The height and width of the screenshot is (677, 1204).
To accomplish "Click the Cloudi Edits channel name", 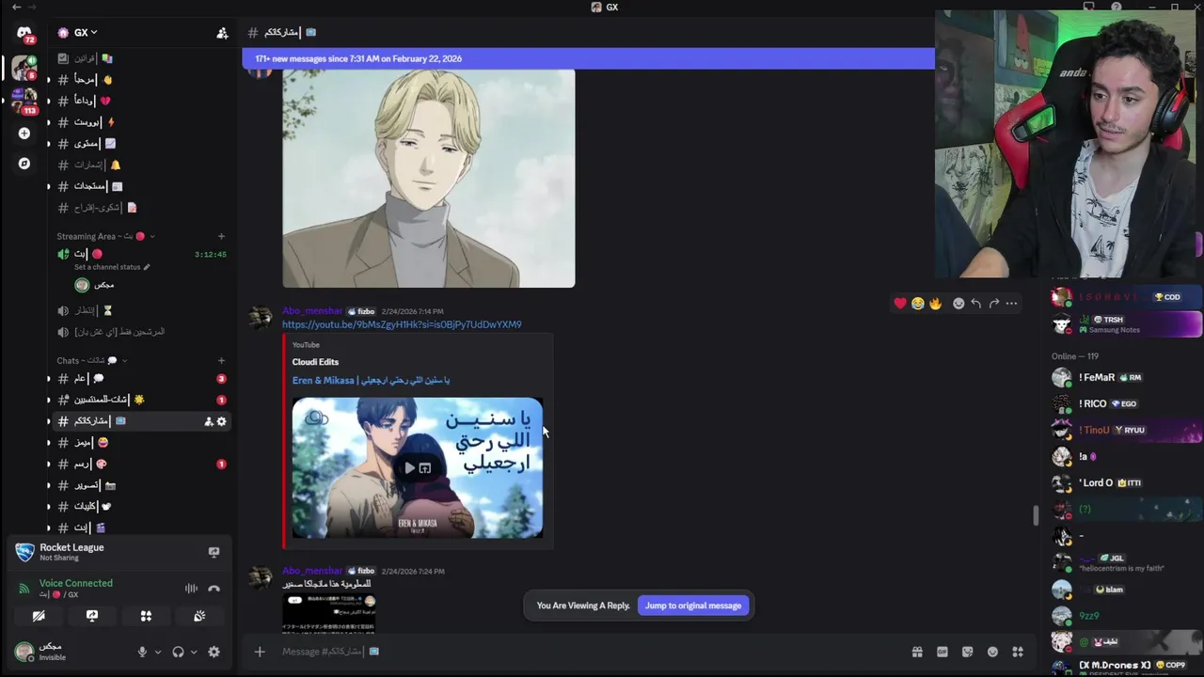I will coord(315,362).
